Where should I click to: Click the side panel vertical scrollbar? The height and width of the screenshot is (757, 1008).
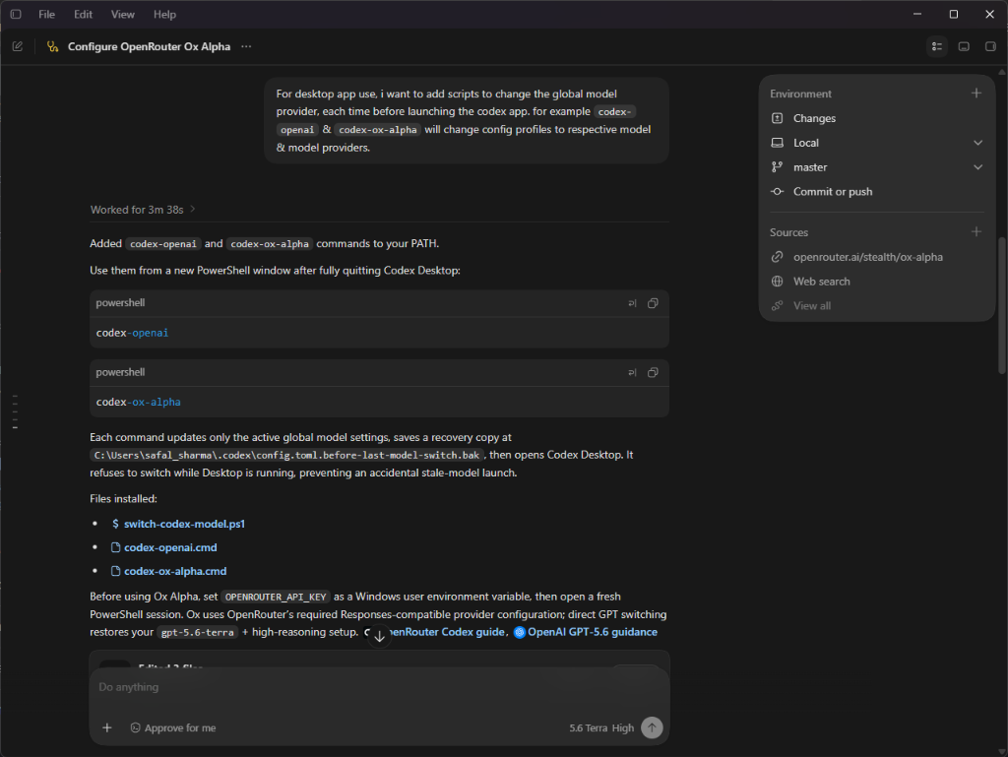click(1001, 305)
